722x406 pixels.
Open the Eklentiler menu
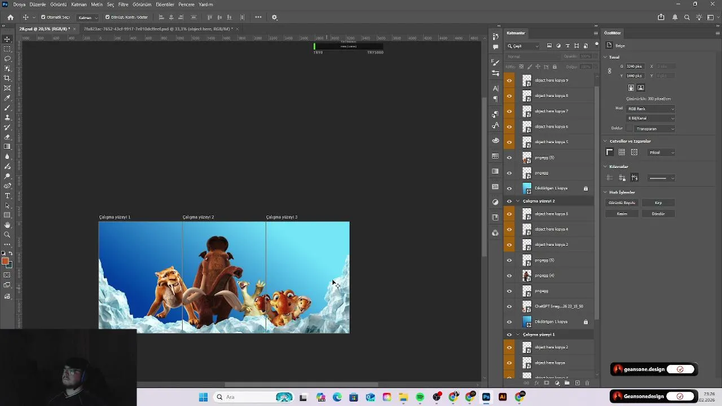click(x=165, y=5)
